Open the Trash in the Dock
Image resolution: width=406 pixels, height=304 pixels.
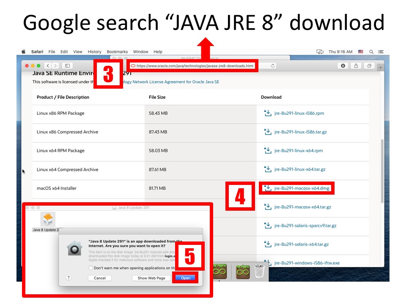tap(259, 271)
